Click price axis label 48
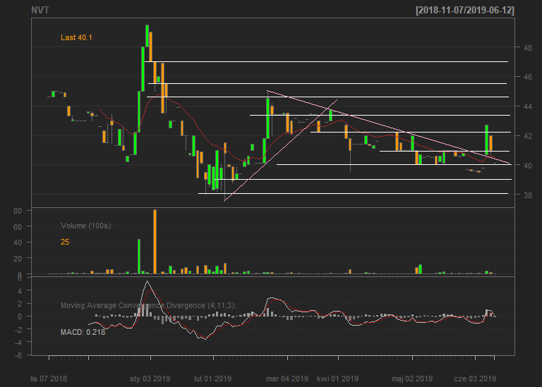The height and width of the screenshot is (387, 542). click(527, 48)
